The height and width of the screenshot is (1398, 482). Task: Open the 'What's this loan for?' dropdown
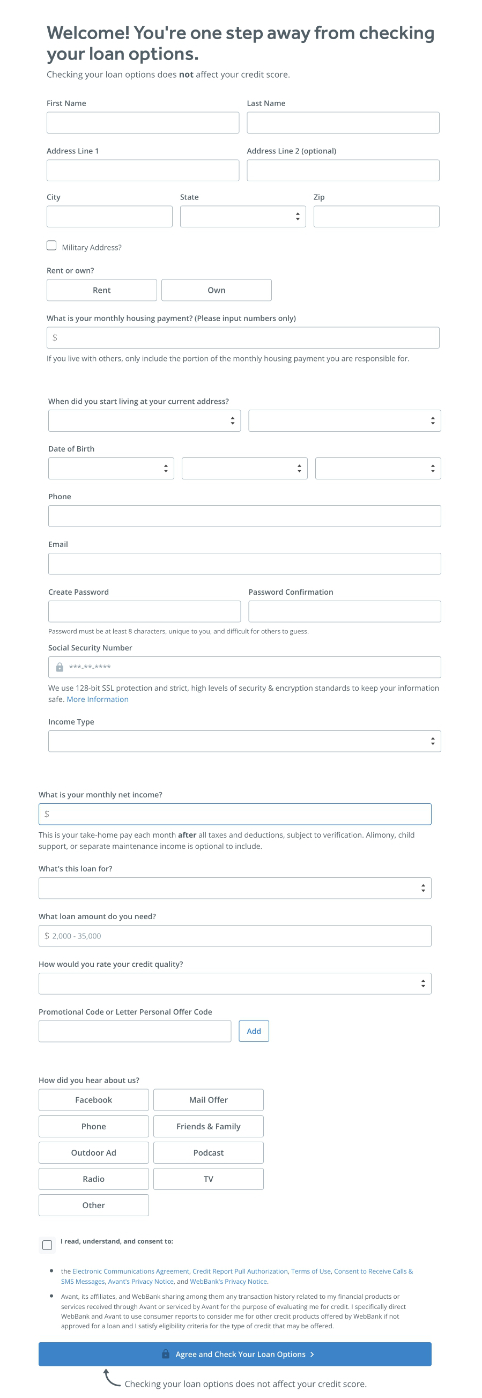click(234, 888)
